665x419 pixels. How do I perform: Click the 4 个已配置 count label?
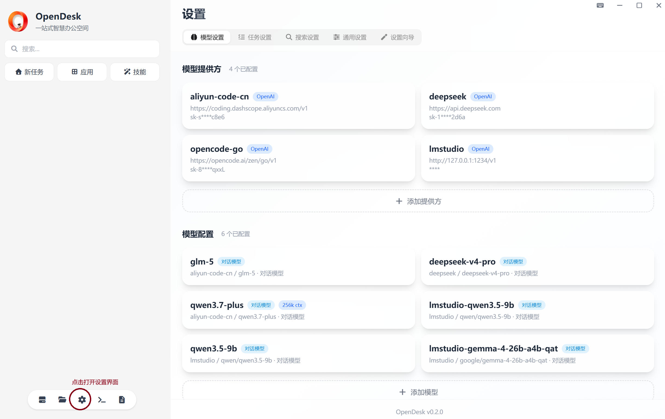[x=243, y=69]
